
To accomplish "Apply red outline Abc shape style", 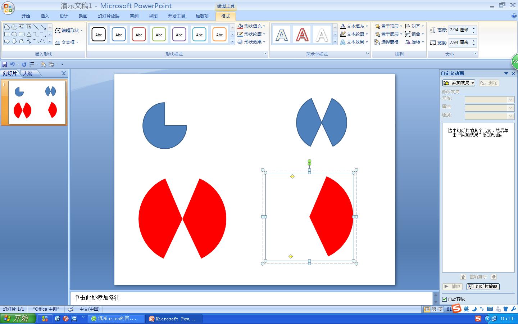I will (139, 35).
